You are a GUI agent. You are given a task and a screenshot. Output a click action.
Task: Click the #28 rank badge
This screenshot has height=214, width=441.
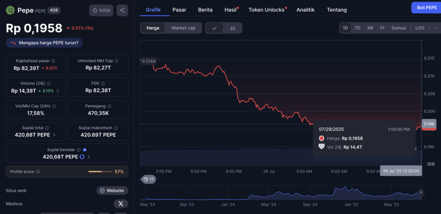point(54,10)
